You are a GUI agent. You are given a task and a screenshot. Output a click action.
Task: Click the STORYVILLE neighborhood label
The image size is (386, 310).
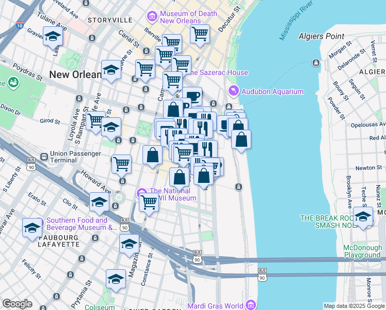tap(110, 20)
